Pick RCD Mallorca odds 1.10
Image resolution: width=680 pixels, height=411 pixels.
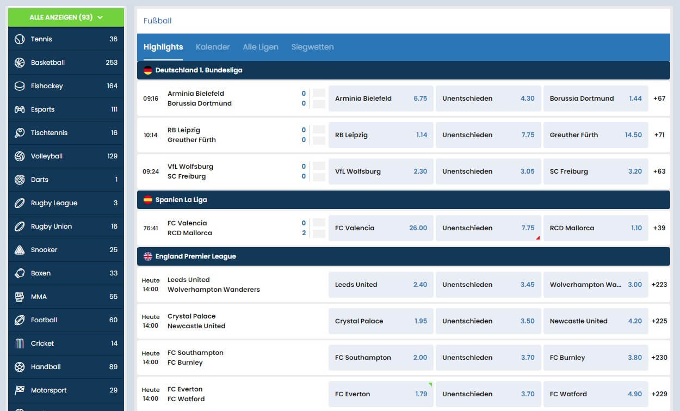click(x=596, y=228)
